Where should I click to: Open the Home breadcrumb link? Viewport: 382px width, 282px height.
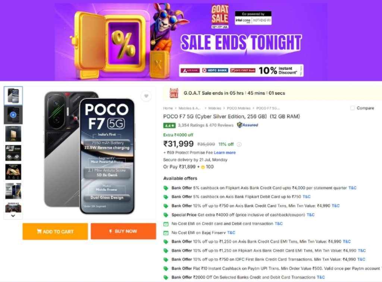click(168, 108)
